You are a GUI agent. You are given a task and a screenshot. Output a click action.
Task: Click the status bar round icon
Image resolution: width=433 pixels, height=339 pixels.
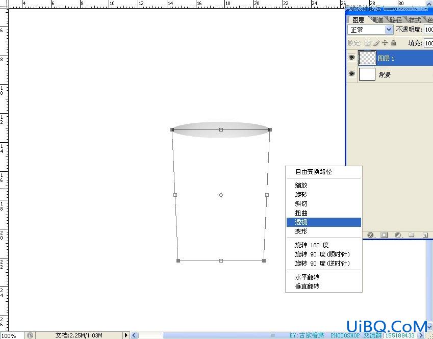[x=30, y=335]
